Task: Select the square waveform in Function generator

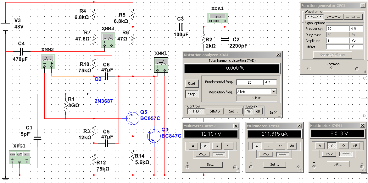Action: pos(353,17)
